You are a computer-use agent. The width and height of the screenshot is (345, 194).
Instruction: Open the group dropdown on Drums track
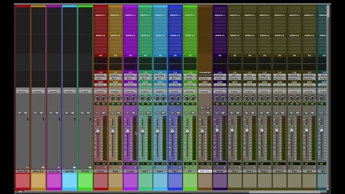101,91
